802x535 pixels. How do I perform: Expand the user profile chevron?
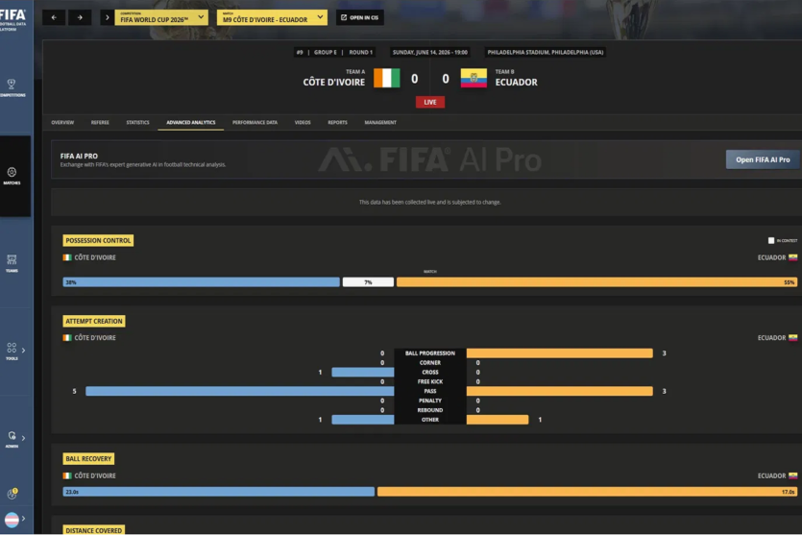tap(23, 519)
